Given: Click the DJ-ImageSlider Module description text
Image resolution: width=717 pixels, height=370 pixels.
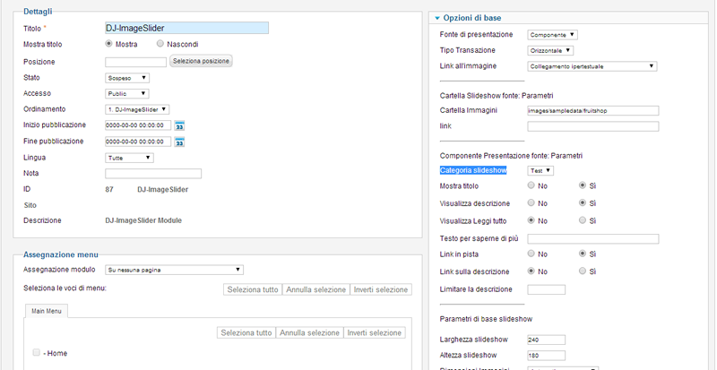Looking at the screenshot, I should pyautogui.click(x=143, y=220).
